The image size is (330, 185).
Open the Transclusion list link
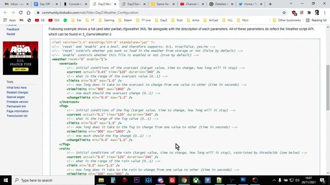[17, 116]
